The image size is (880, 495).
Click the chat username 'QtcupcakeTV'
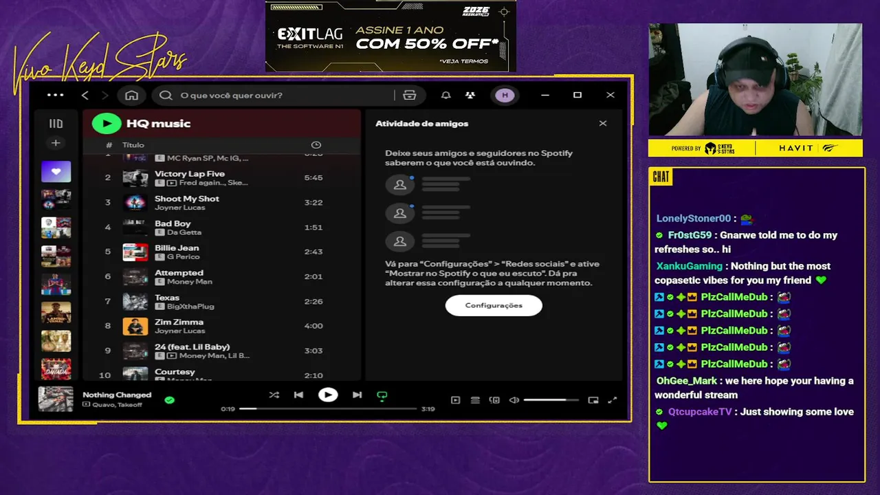700,412
